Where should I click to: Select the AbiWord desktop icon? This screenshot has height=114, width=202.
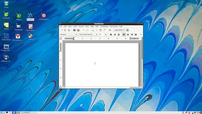pos(30,17)
